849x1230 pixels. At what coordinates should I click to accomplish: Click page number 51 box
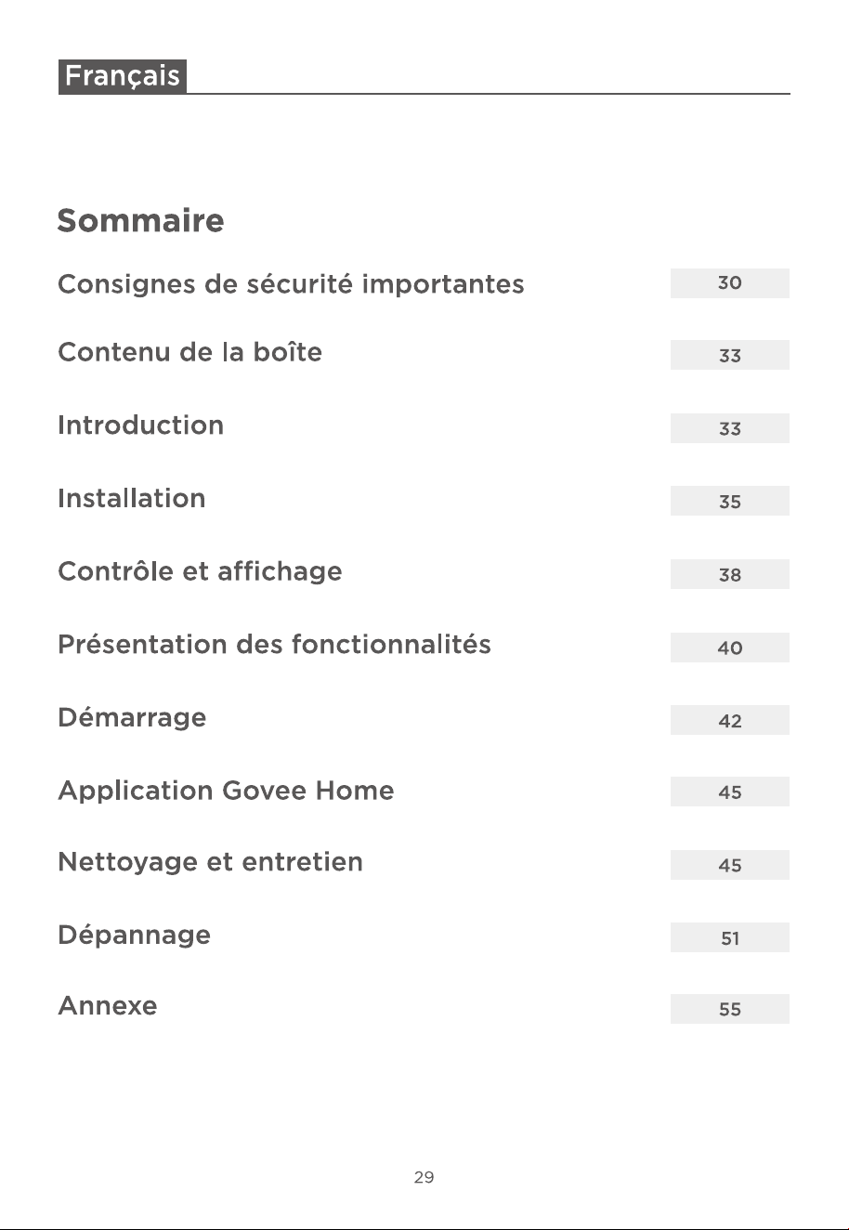click(730, 937)
